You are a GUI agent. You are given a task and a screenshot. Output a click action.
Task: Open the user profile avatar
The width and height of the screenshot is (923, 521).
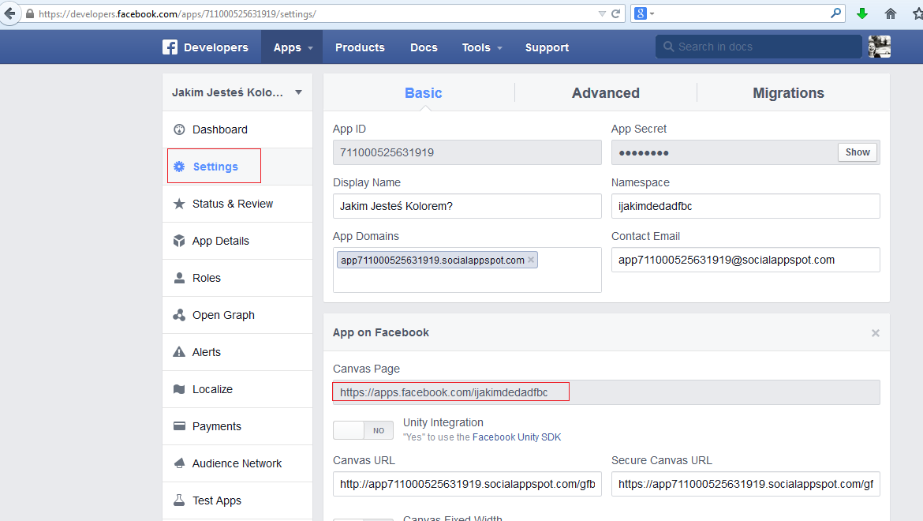[880, 47]
